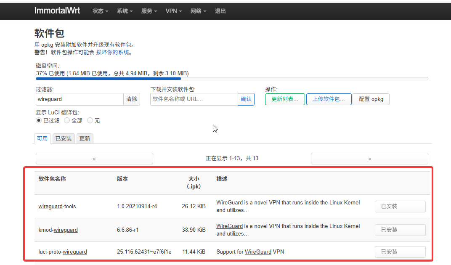The height and width of the screenshot is (265, 451).
Task: Click 已安装 button in wireguard-tools row
Action: tap(400, 206)
